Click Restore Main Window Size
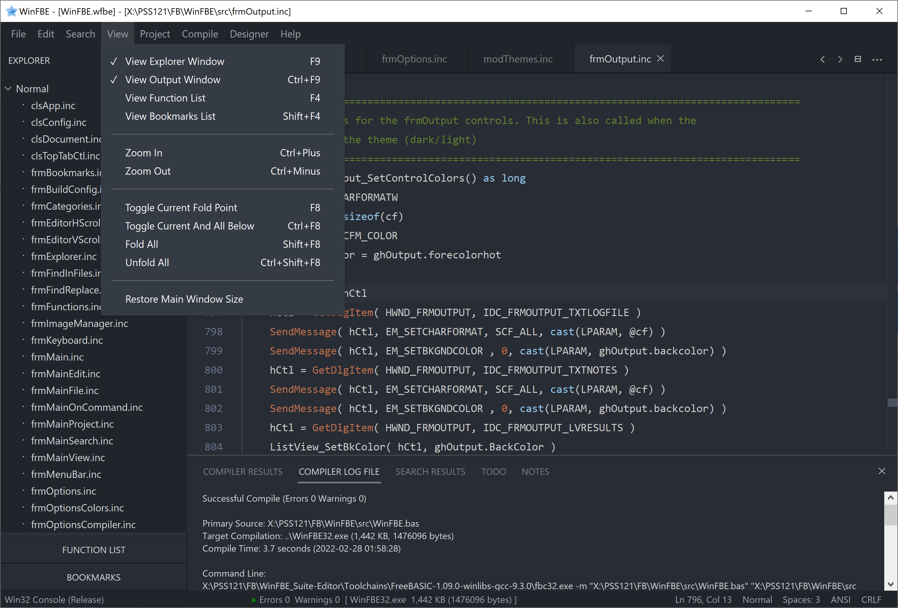This screenshot has height=608, width=898. click(184, 299)
